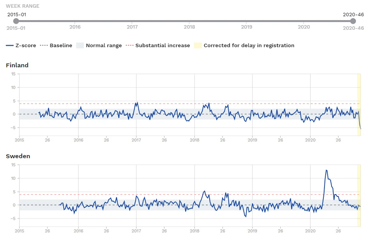Select the right week range slider handle
The width and height of the screenshot is (368, 239).
[x=353, y=21]
